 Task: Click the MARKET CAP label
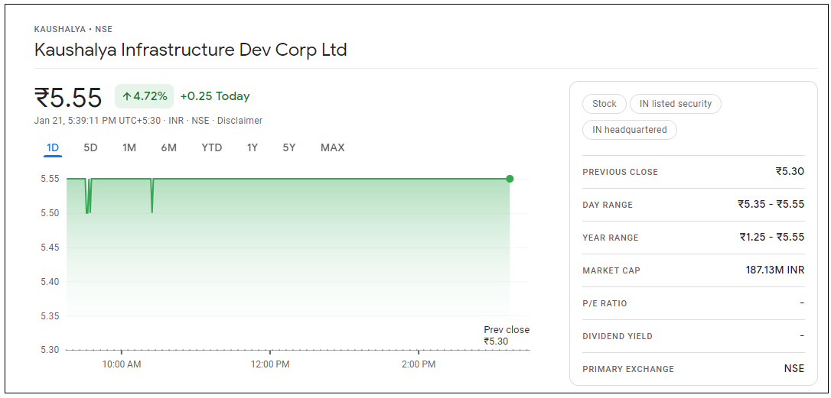611,270
